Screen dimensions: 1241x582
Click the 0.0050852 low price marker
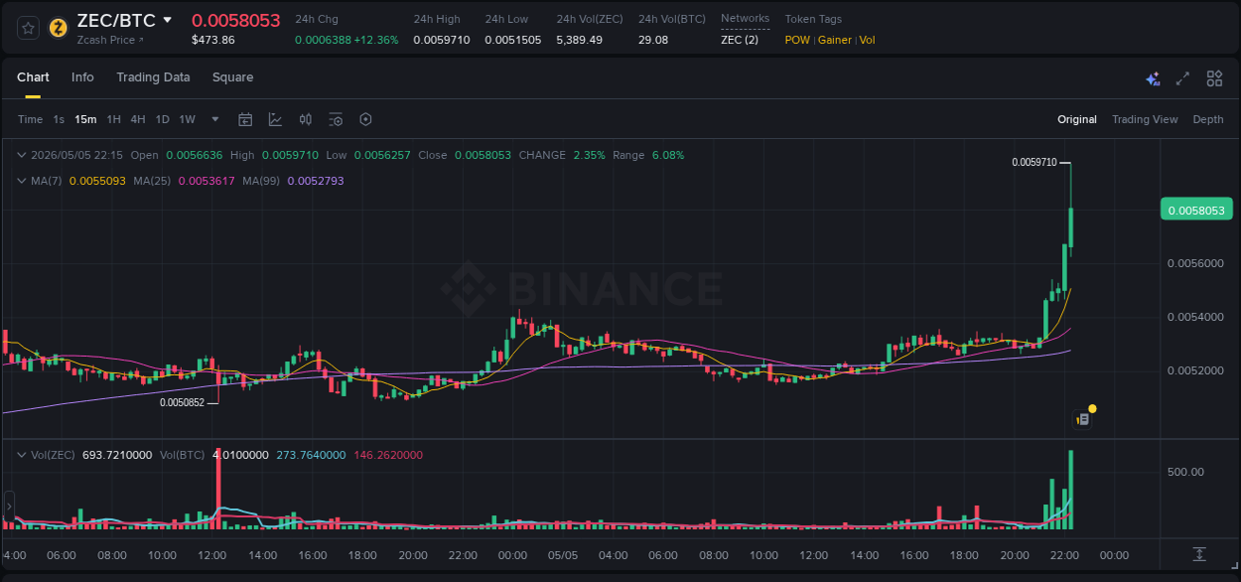tap(182, 402)
